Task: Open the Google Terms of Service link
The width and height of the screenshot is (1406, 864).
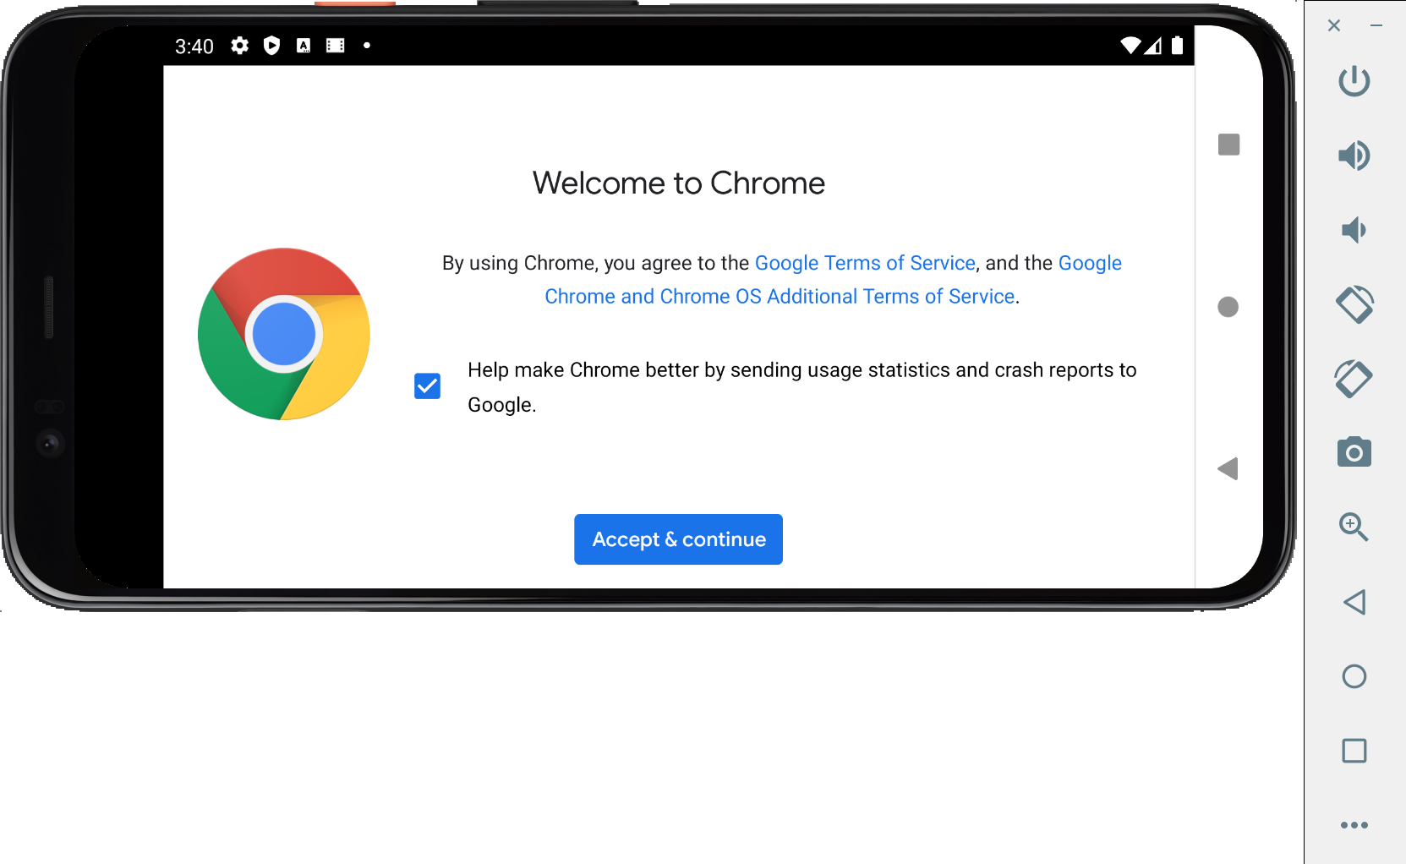Action: pos(865,263)
